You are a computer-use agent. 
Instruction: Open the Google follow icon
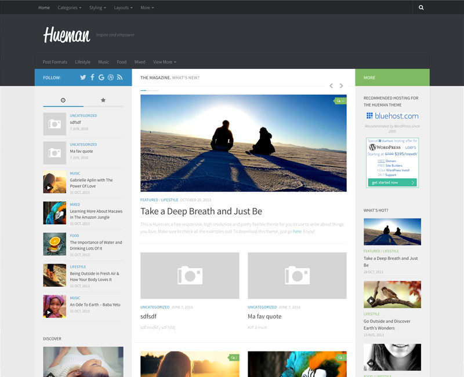tap(101, 78)
